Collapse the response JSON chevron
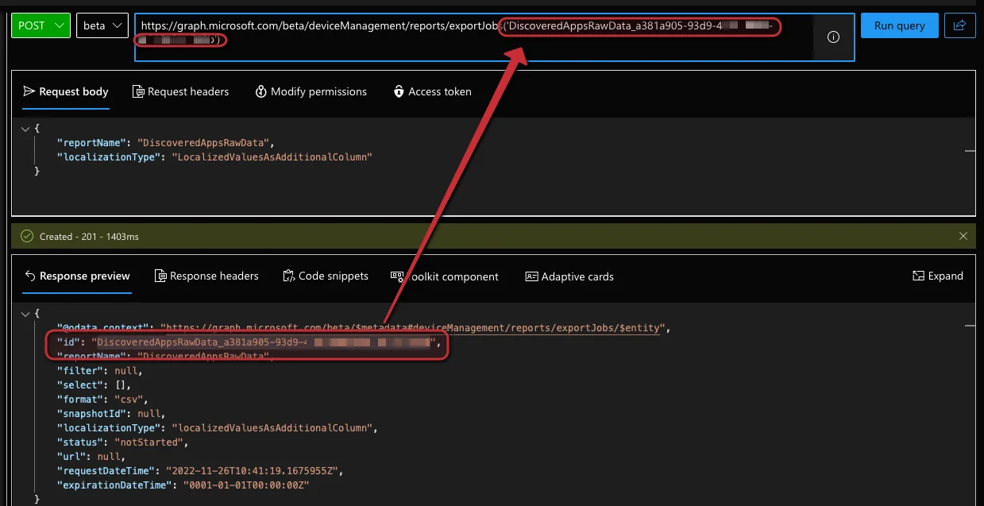This screenshot has width=984, height=506. click(25, 314)
